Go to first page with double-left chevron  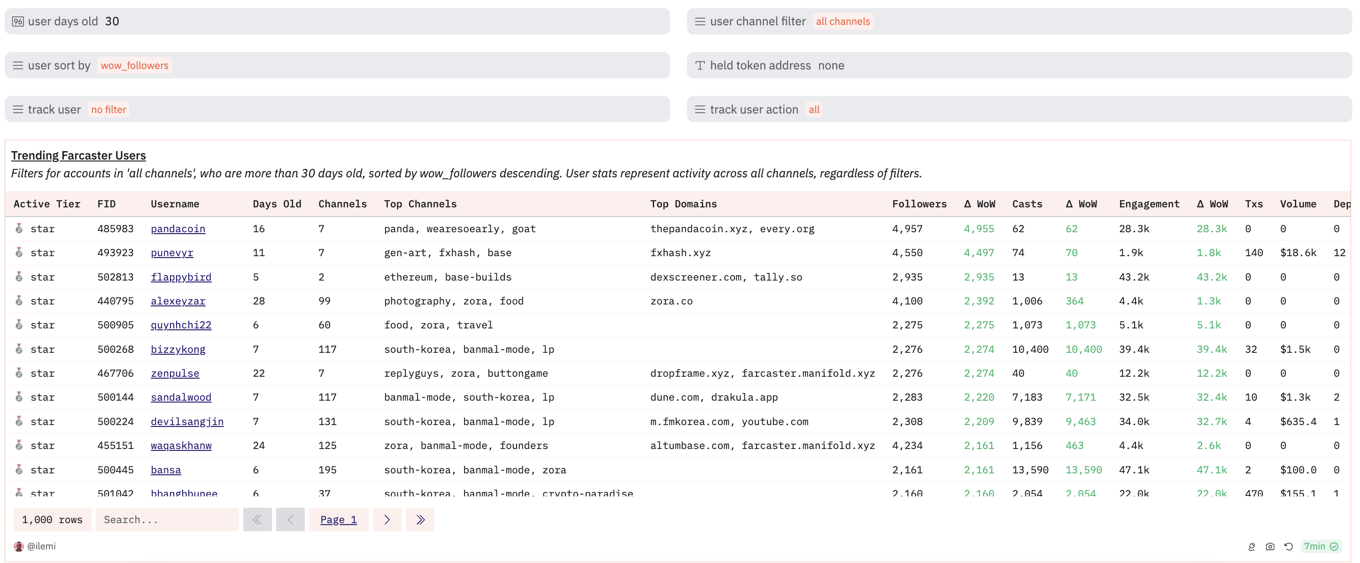(257, 520)
